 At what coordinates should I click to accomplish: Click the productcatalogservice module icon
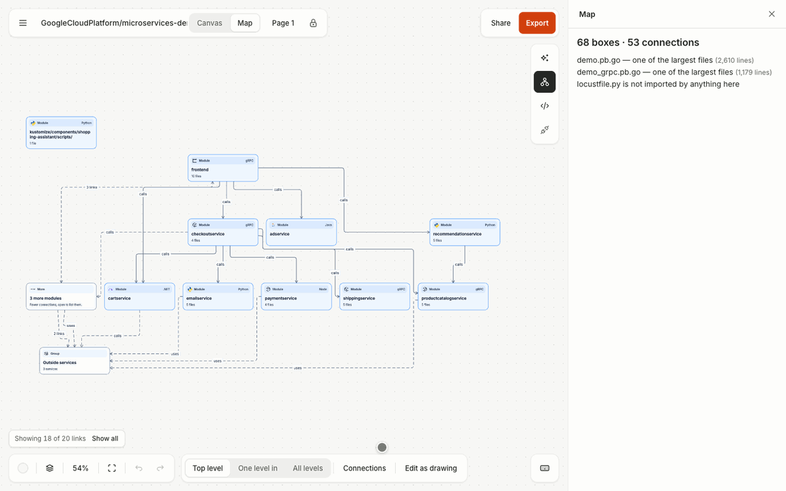click(424, 289)
